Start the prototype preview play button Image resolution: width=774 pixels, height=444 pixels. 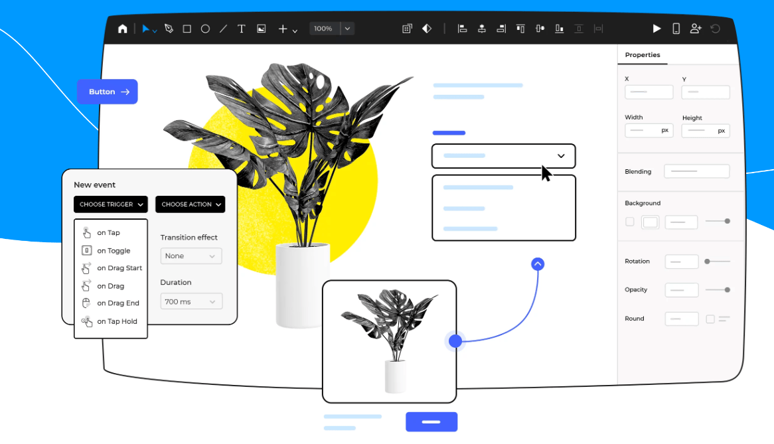(657, 29)
